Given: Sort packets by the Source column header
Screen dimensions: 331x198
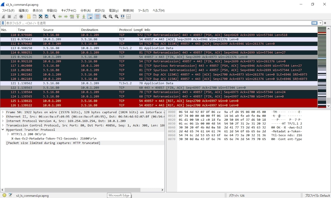Looking at the screenshot, I should 61,30.
